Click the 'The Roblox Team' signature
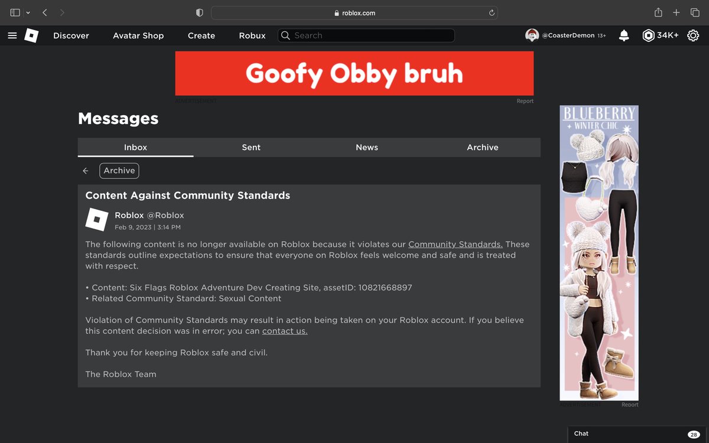Viewport: 709px width, 443px height. 121,374
